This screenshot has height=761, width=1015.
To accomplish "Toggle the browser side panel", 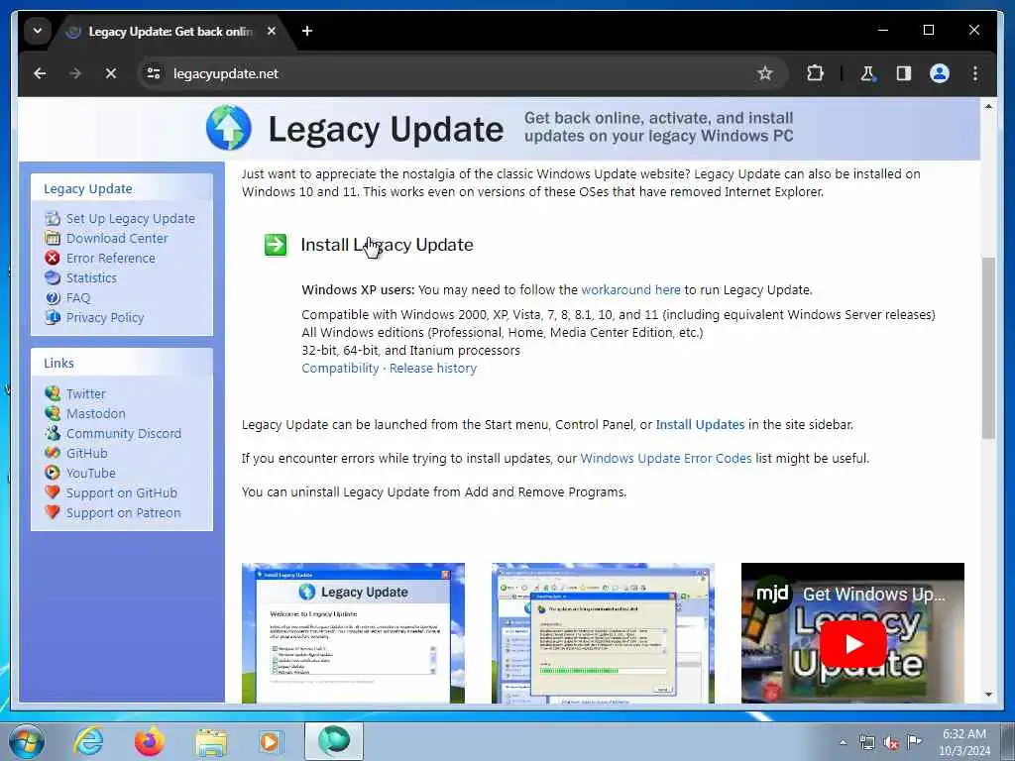I will [x=904, y=73].
